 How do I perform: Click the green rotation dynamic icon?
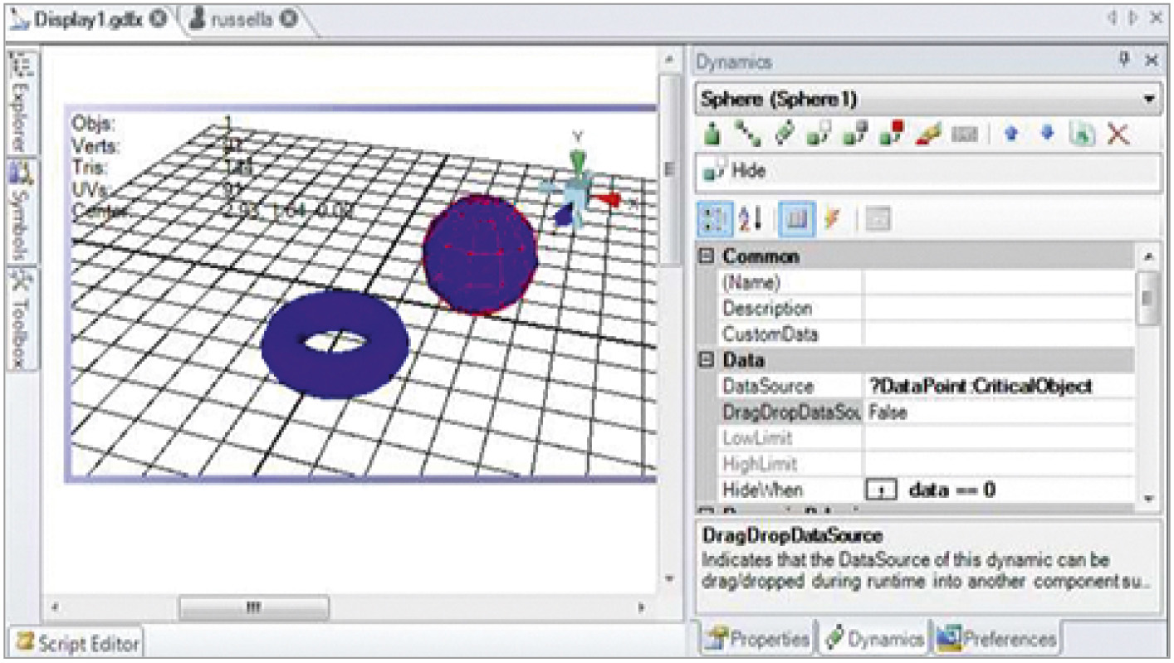784,134
